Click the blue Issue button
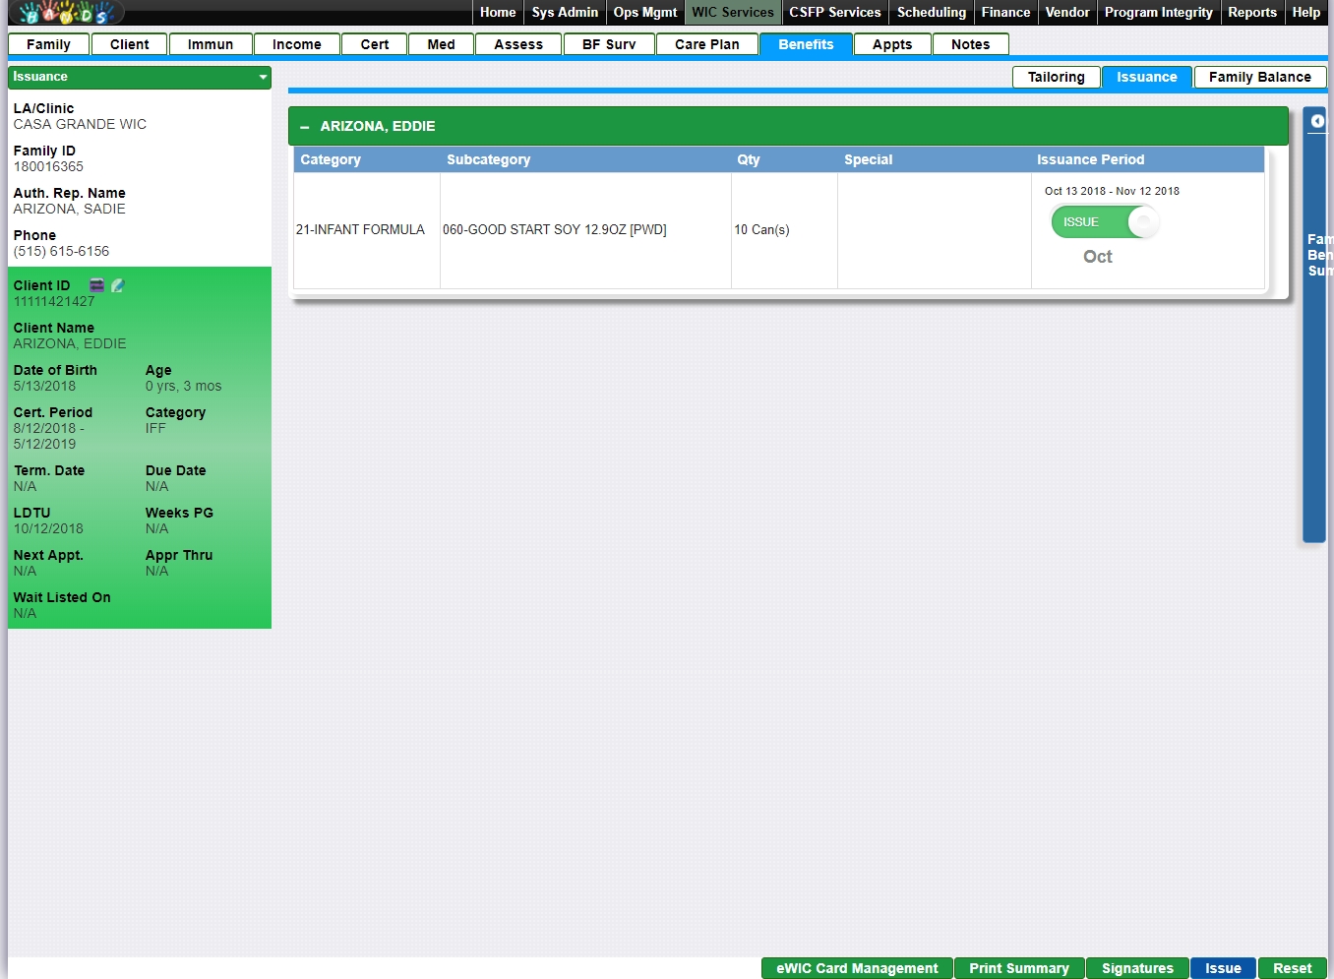The width and height of the screenshot is (1334, 979). tap(1223, 968)
